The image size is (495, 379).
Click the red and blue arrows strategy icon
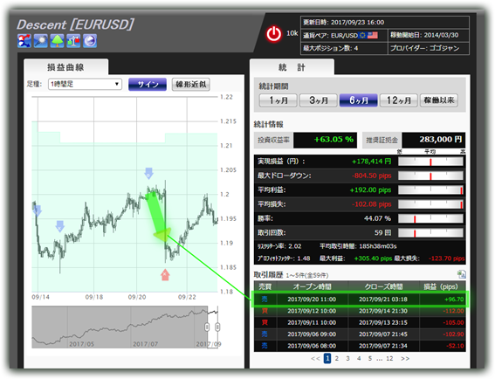pos(24,41)
